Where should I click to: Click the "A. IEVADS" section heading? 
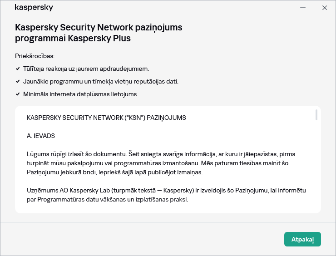pyautogui.click(x=41, y=136)
